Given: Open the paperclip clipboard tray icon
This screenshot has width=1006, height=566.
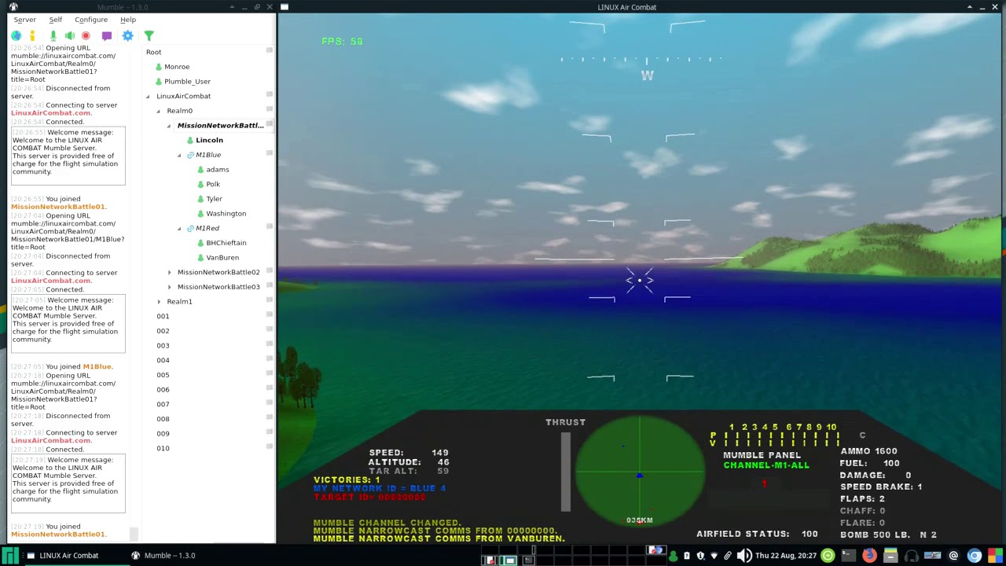Looking at the screenshot, I should 728,556.
